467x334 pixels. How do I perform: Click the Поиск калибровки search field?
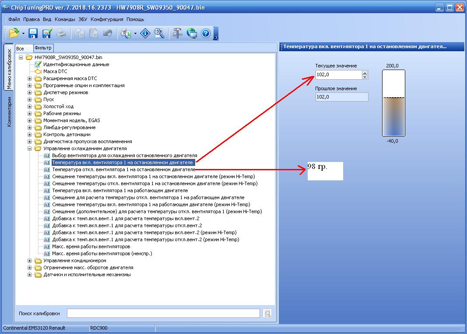tap(164, 313)
